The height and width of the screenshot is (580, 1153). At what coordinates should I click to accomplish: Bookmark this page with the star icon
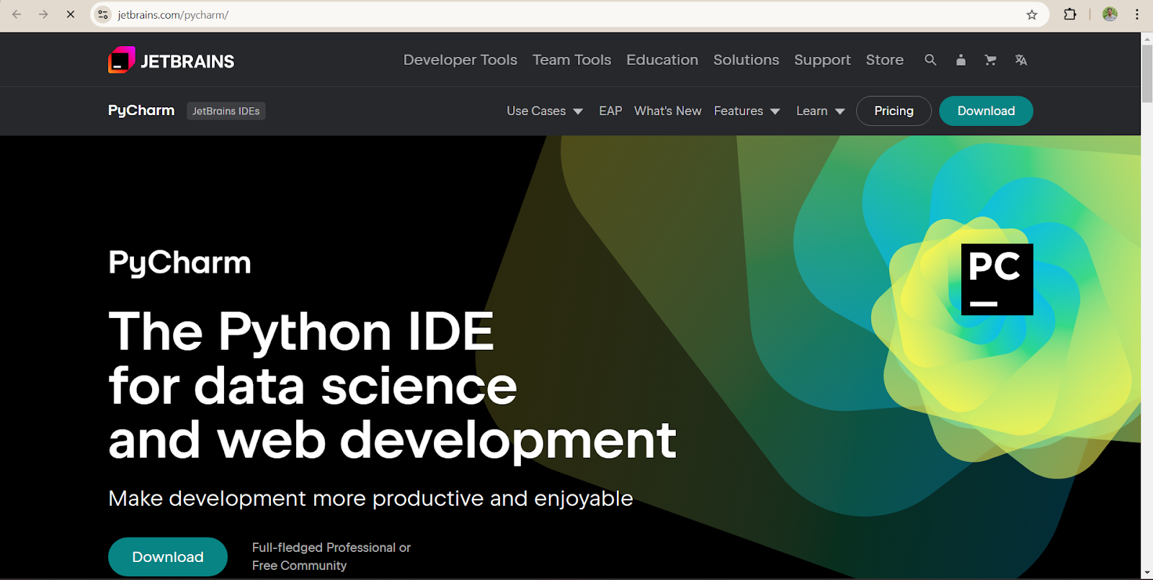(x=1032, y=14)
